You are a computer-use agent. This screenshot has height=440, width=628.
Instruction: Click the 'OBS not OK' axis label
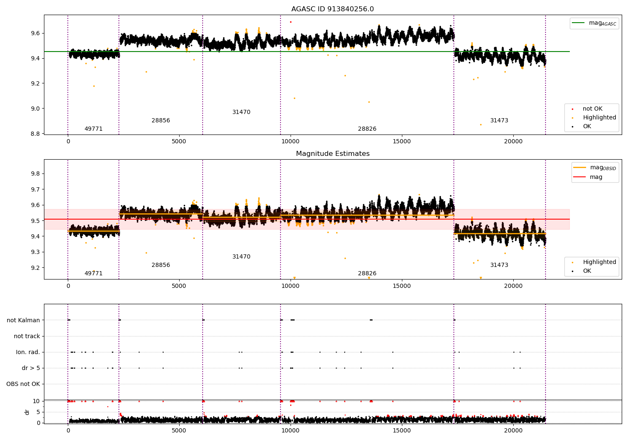coord(23,384)
